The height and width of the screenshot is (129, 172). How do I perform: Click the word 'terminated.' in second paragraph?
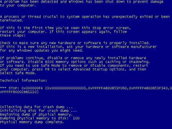tap(11, 20)
